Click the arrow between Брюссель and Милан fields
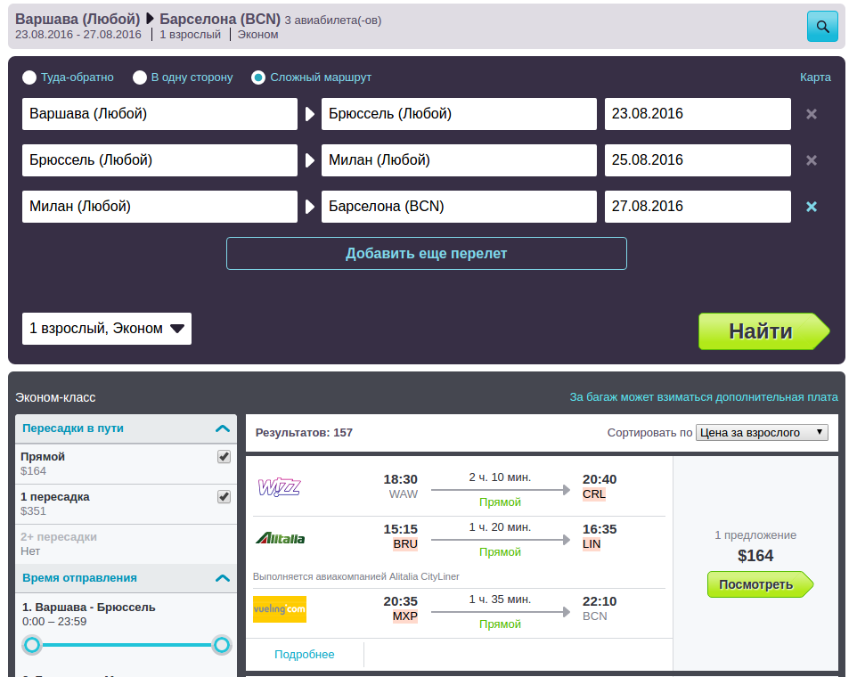The image size is (857, 677). click(309, 160)
